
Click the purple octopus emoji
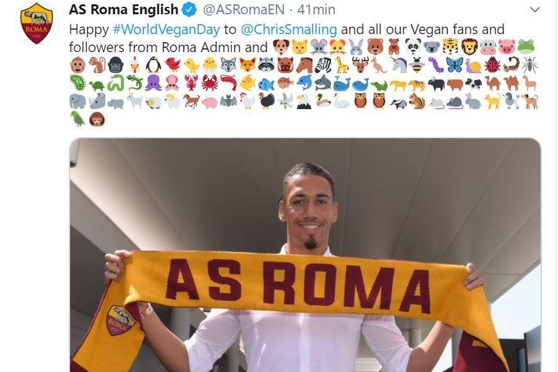pyautogui.click(x=153, y=83)
